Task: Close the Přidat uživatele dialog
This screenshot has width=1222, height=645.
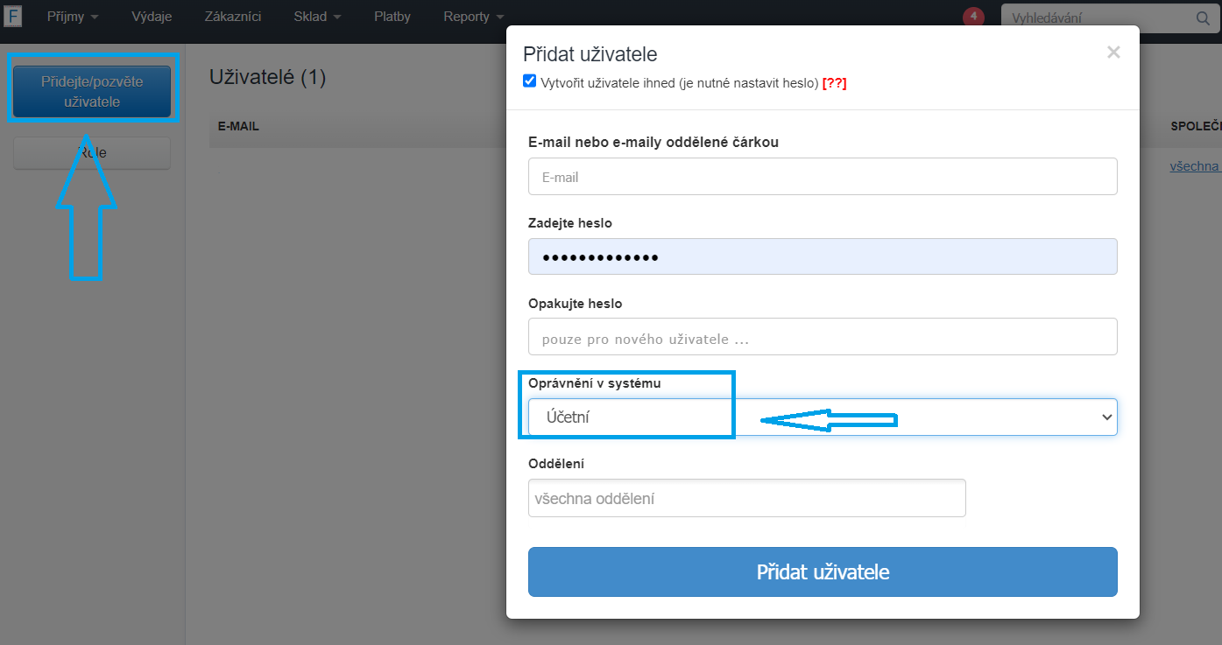Action: click(1113, 53)
